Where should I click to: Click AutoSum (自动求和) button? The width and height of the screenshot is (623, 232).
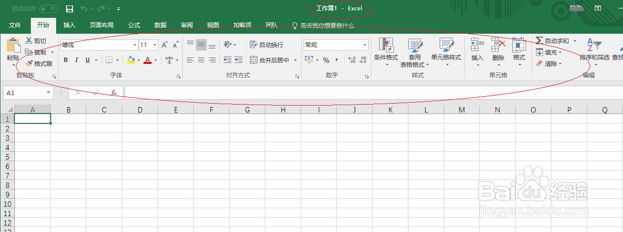[x=552, y=41]
